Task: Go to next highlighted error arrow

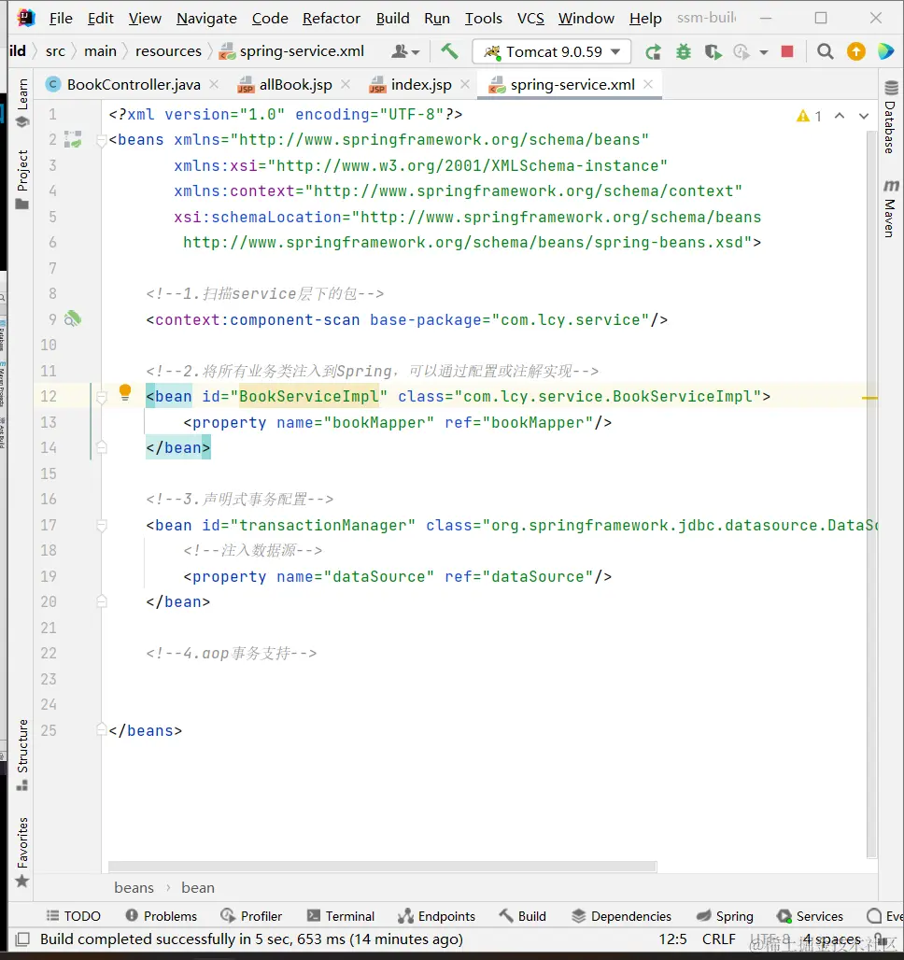Action: click(x=864, y=116)
